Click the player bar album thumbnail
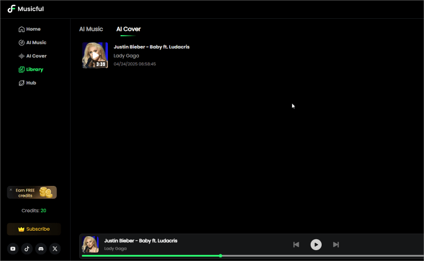 pos(90,245)
